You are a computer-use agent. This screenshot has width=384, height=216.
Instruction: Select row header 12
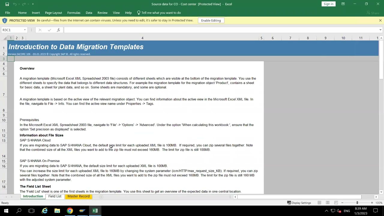[4, 136]
